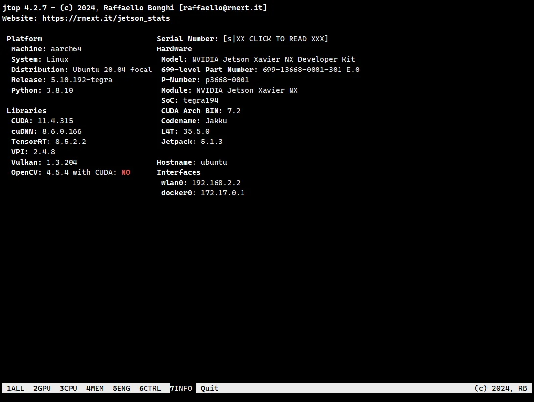Click the Machine value aarch64
This screenshot has height=402, width=534.
(67, 49)
